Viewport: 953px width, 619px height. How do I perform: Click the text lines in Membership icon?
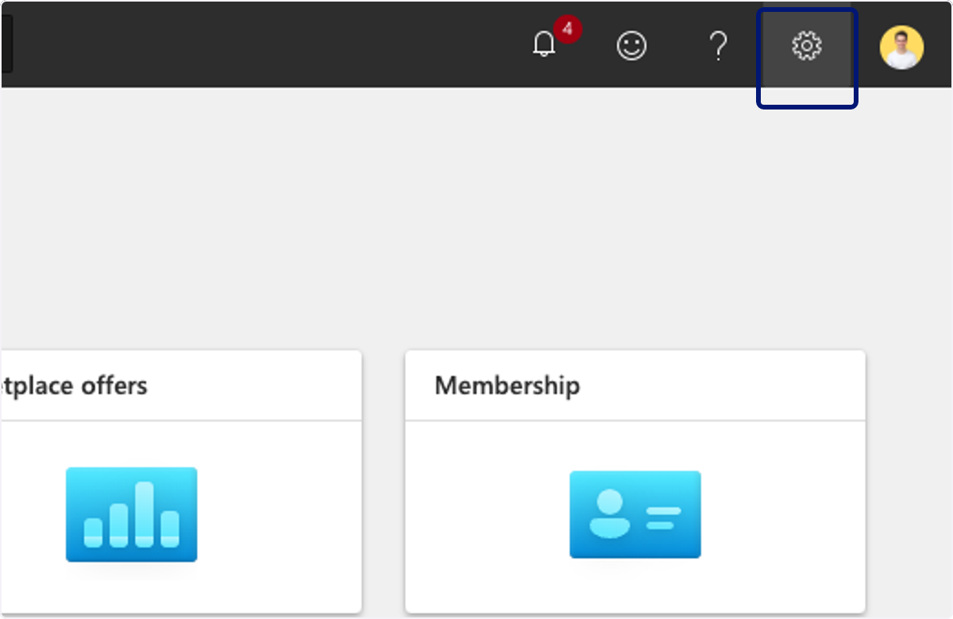coord(663,517)
